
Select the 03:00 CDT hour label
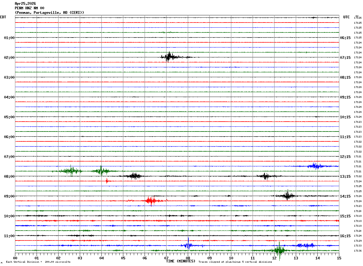(x=9, y=77)
